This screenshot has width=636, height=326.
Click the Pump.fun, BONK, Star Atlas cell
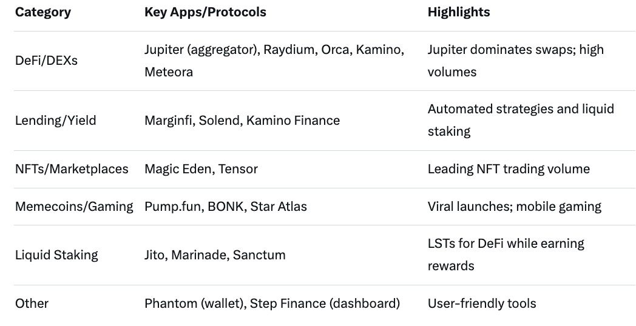[225, 206]
